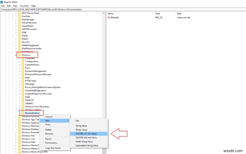Click the Heat folder icon

[23, 78]
